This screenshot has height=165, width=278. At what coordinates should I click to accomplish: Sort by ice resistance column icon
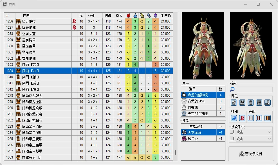pos(149,15)
